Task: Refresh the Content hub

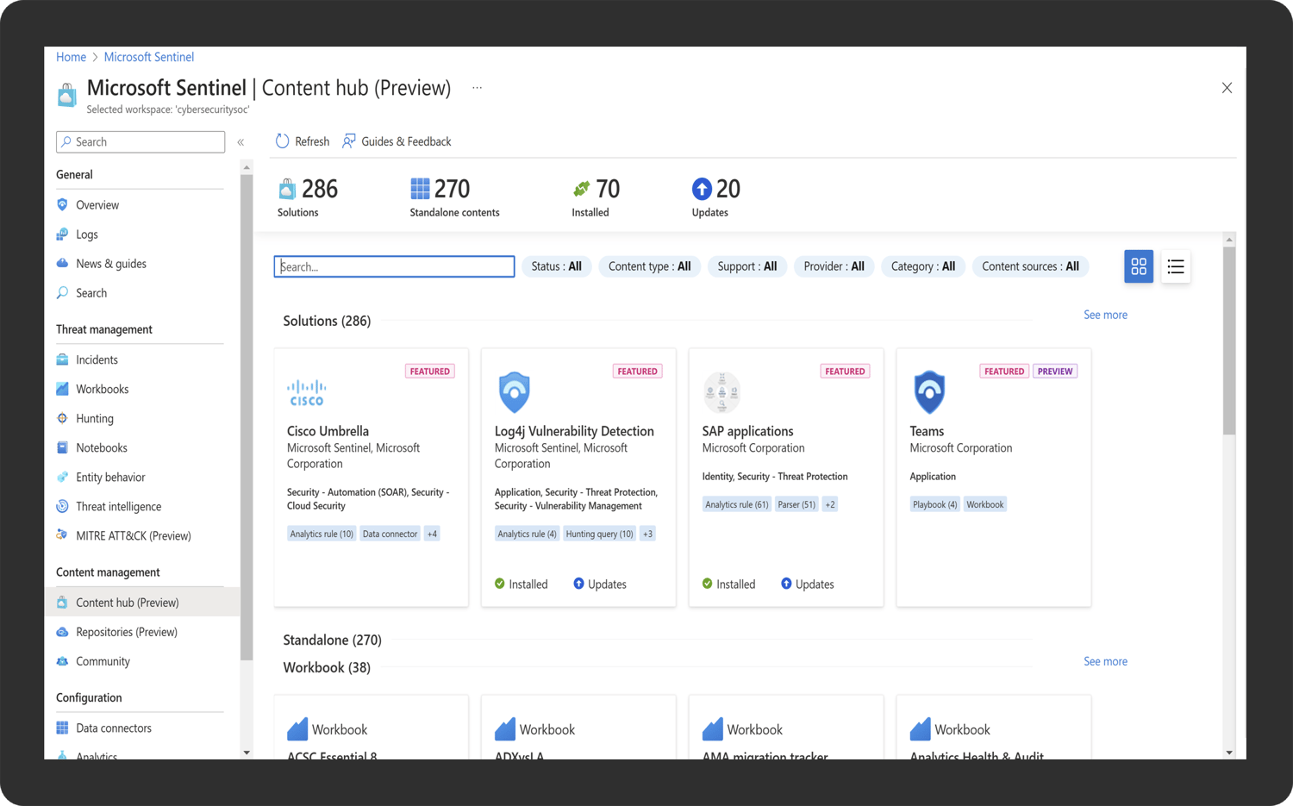Action: click(x=302, y=141)
